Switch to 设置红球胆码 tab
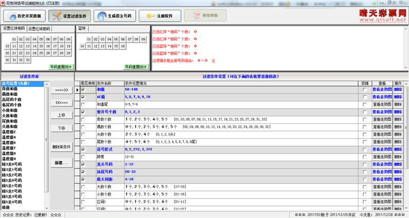 [x=39, y=29]
